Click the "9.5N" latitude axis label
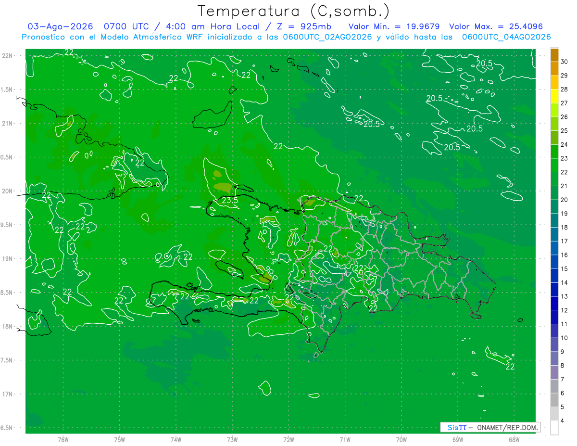The height and width of the screenshot is (446, 577). click(x=7, y=225)
